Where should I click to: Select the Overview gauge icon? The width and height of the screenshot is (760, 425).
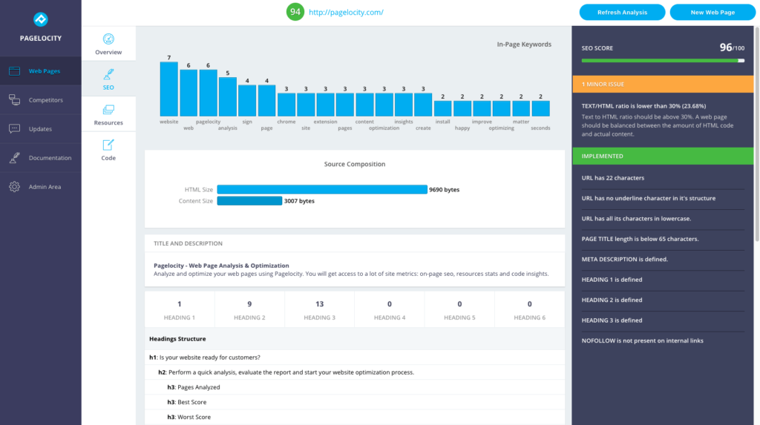coord(108,39)
